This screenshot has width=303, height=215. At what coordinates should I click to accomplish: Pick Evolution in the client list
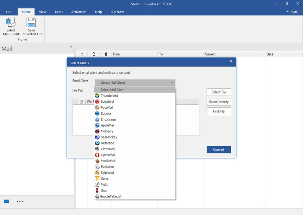(x=107, y=167)
